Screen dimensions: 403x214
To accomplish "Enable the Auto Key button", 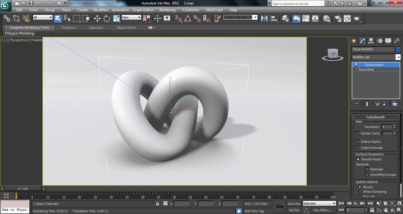I will (294, 203).
